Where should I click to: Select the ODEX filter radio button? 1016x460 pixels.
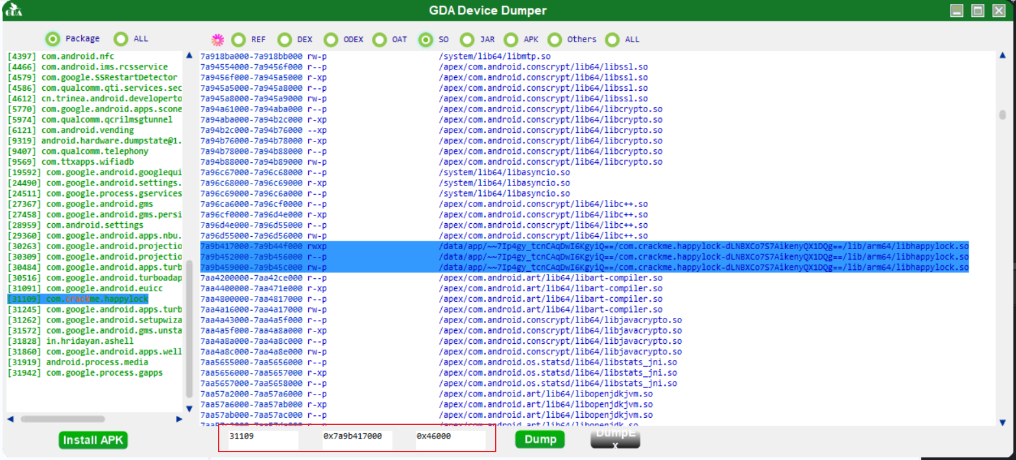[x=331, y=40]
